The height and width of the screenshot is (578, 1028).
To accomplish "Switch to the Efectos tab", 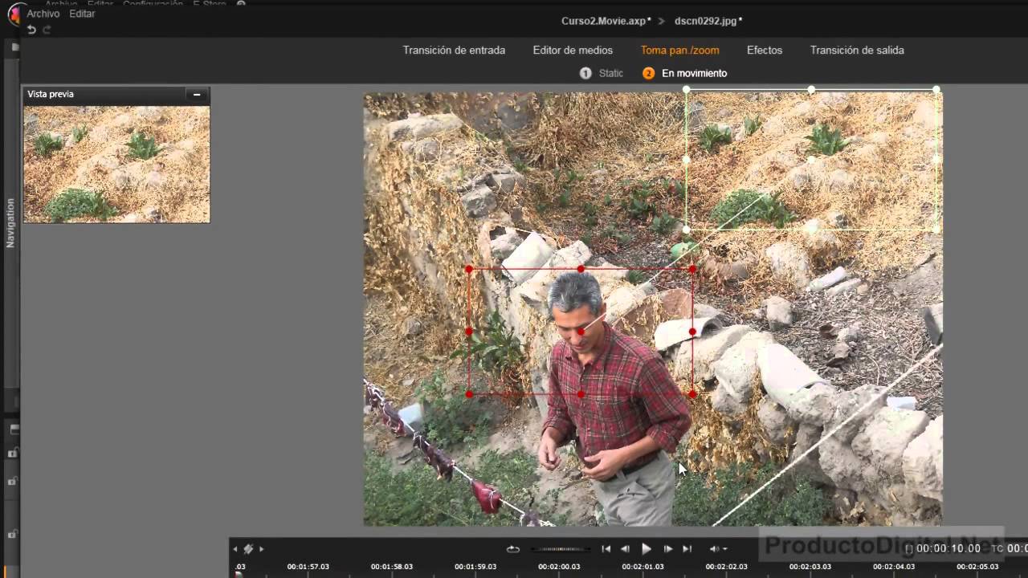I will point(765,50).
